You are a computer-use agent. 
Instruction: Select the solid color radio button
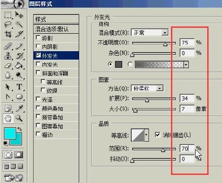pos(110,64)
